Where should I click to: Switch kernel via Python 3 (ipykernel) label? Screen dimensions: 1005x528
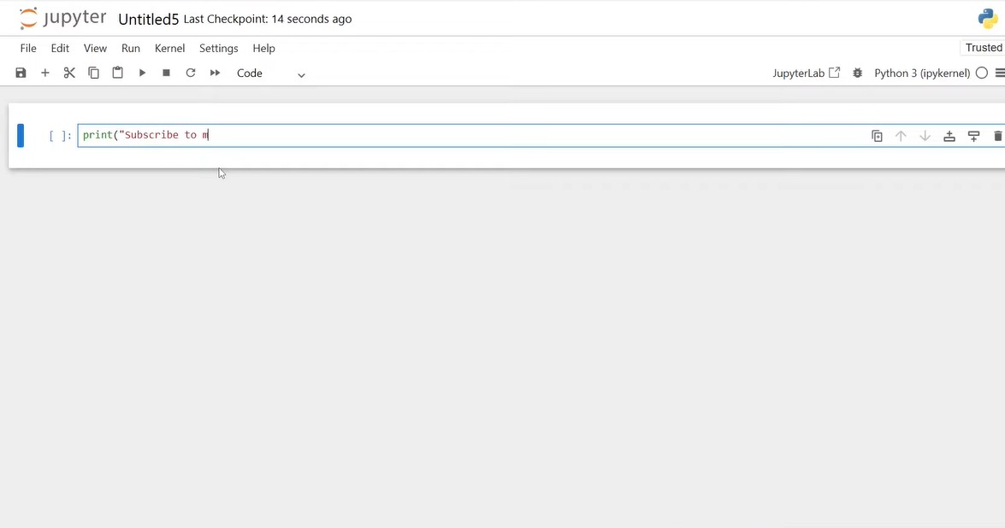(x=922, y=73)
